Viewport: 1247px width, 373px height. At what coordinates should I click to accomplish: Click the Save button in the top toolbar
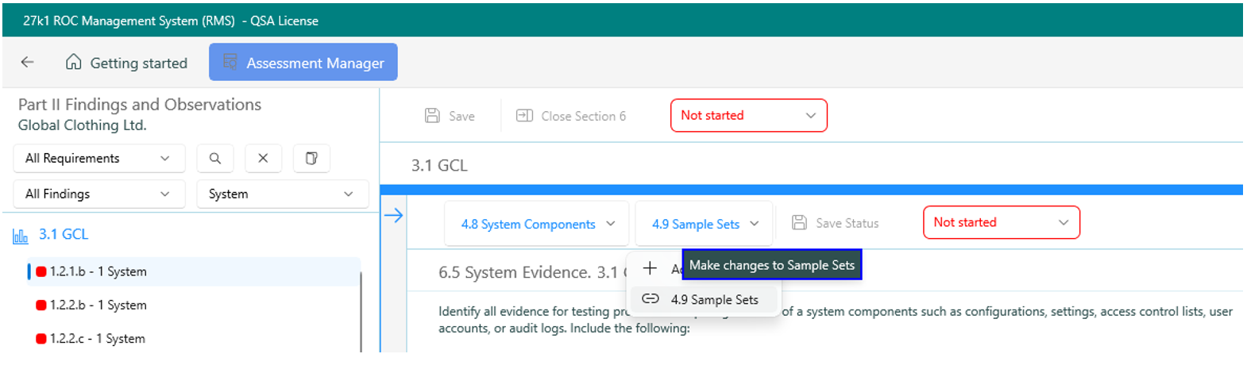(x=450, y=116)
